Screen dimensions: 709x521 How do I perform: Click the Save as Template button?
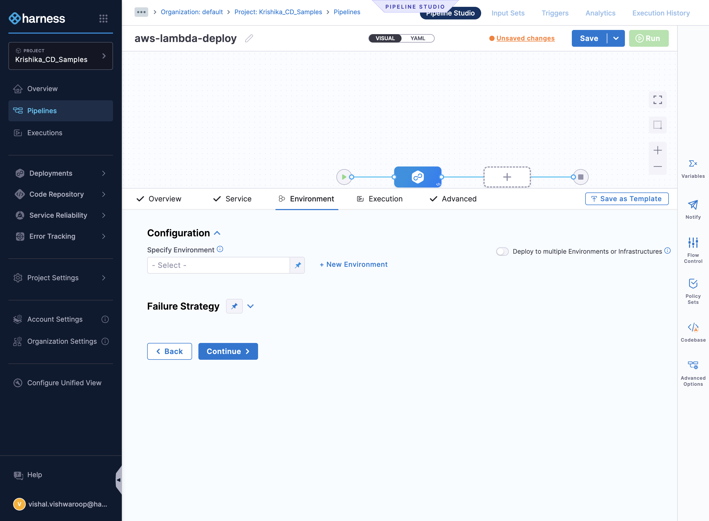627,199
